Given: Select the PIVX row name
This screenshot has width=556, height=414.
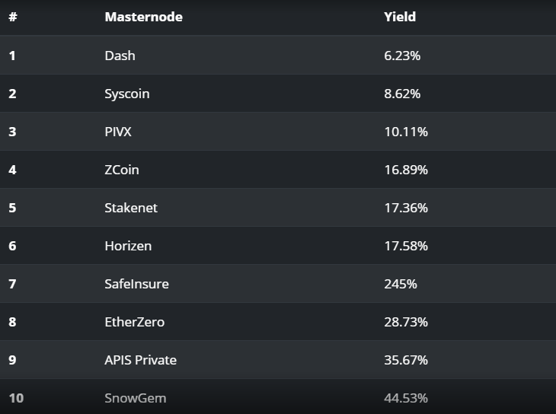Looking at the screenshot, I should click(x=118, y=132).
